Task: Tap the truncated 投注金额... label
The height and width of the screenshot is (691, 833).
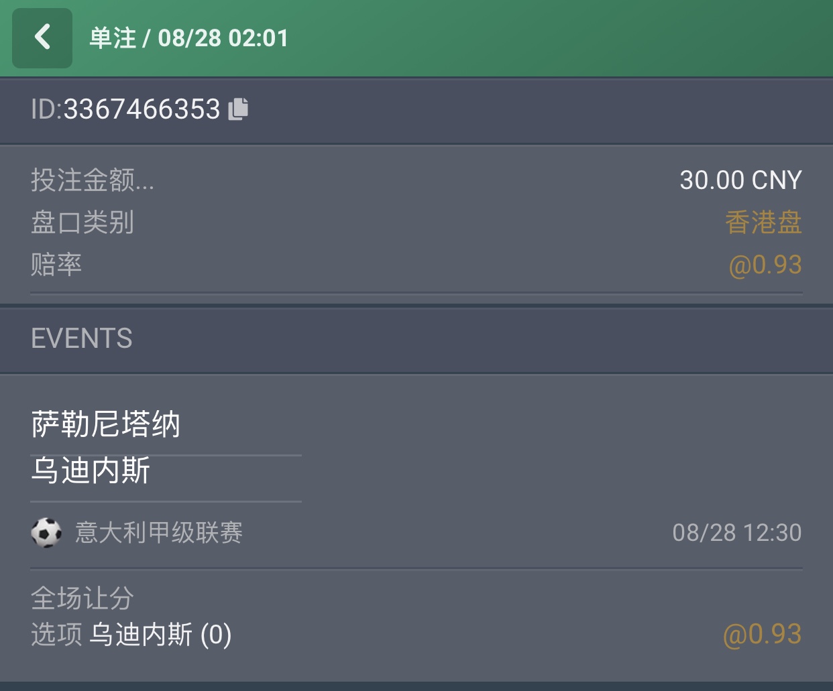Action: 93,180
